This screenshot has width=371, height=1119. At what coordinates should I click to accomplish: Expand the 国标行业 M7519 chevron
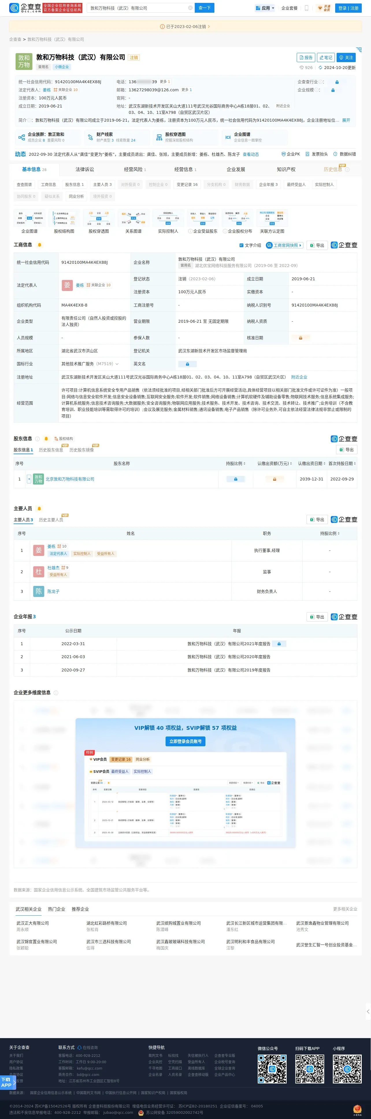(x=117, y=364)
